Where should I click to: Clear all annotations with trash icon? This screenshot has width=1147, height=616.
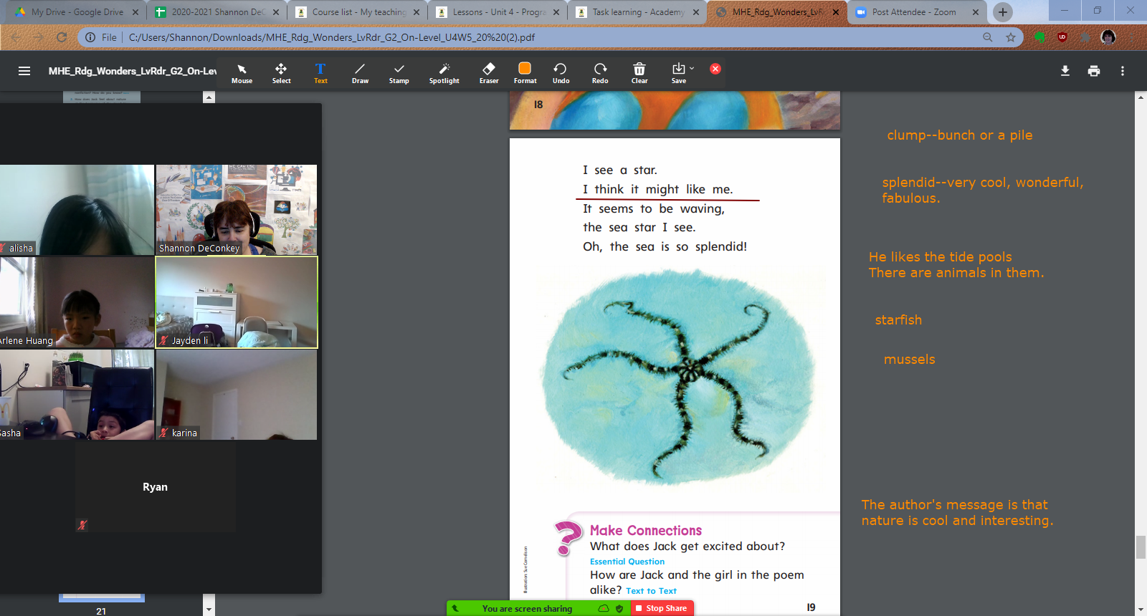tap(639, 73)
